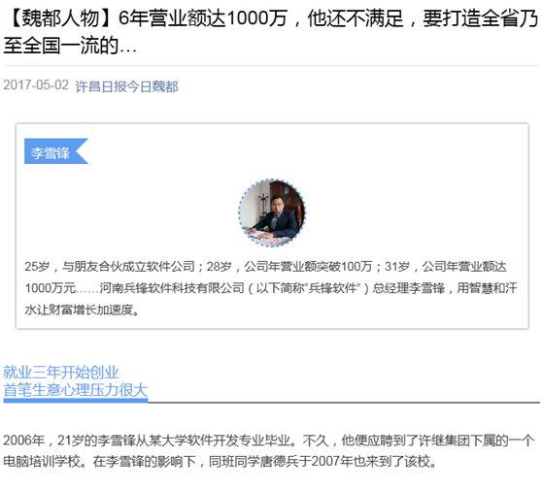Screen dimensions: 542x490
Task: Select the article title starting with 【魏都人物】
Action: click(x=271, y=31)
